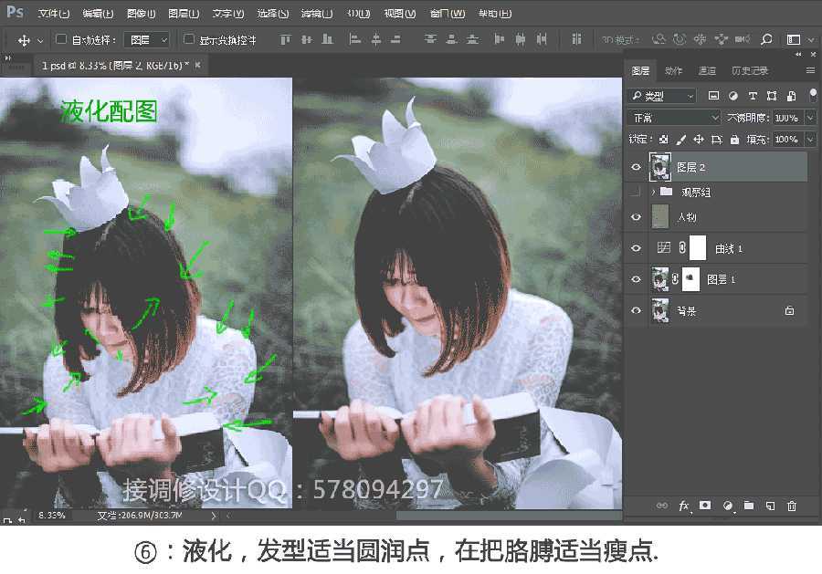The width and height of the screenshot is (822, 574).
Task: Open the 滤镜 menu in the menu bar
Action: pos(313,13)
